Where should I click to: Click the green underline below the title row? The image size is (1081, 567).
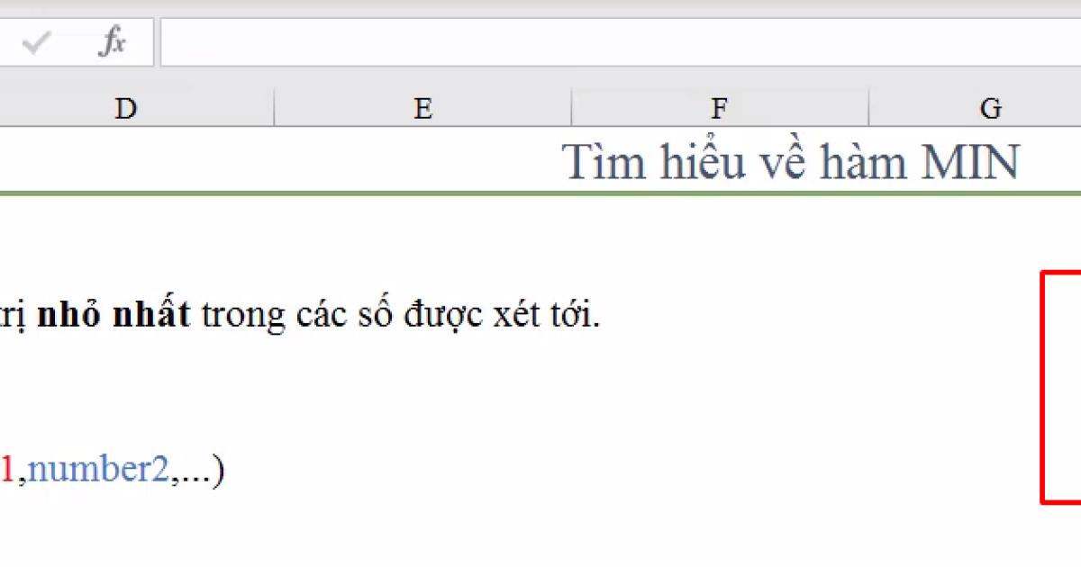(x=540, y=191)
